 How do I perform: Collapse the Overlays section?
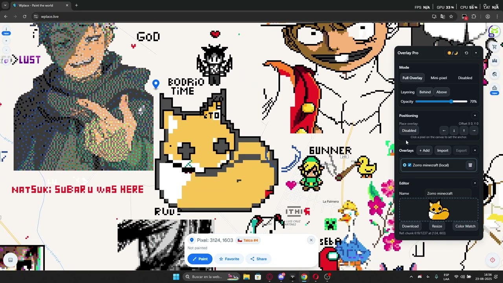475,151
